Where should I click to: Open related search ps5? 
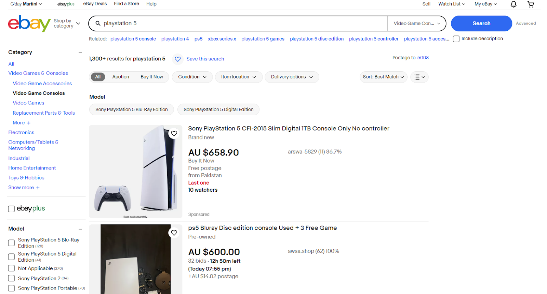click(198, 39)
